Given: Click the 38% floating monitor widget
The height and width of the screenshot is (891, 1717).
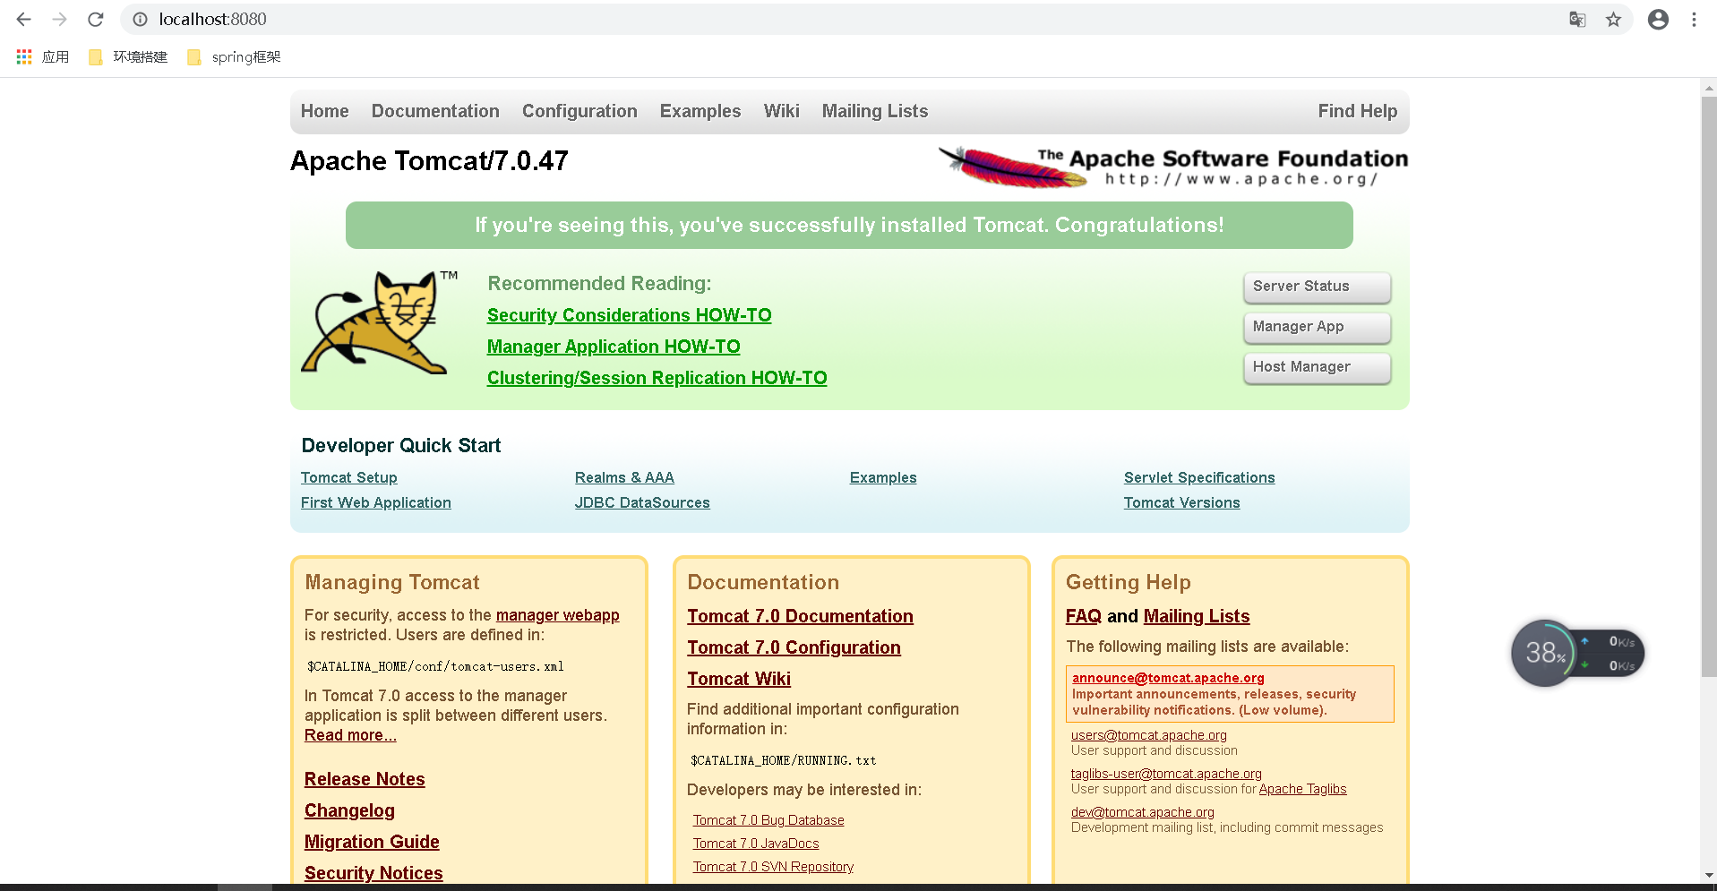Looking at the screenshot, I should point(1577,653).
